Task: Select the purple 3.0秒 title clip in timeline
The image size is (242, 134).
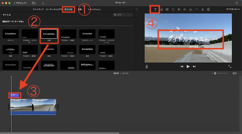Action: 14,95
